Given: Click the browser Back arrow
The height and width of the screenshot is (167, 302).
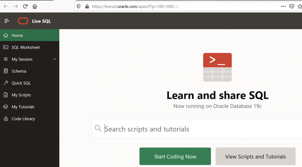Looking at the screenshot, I should click(6, 6).
